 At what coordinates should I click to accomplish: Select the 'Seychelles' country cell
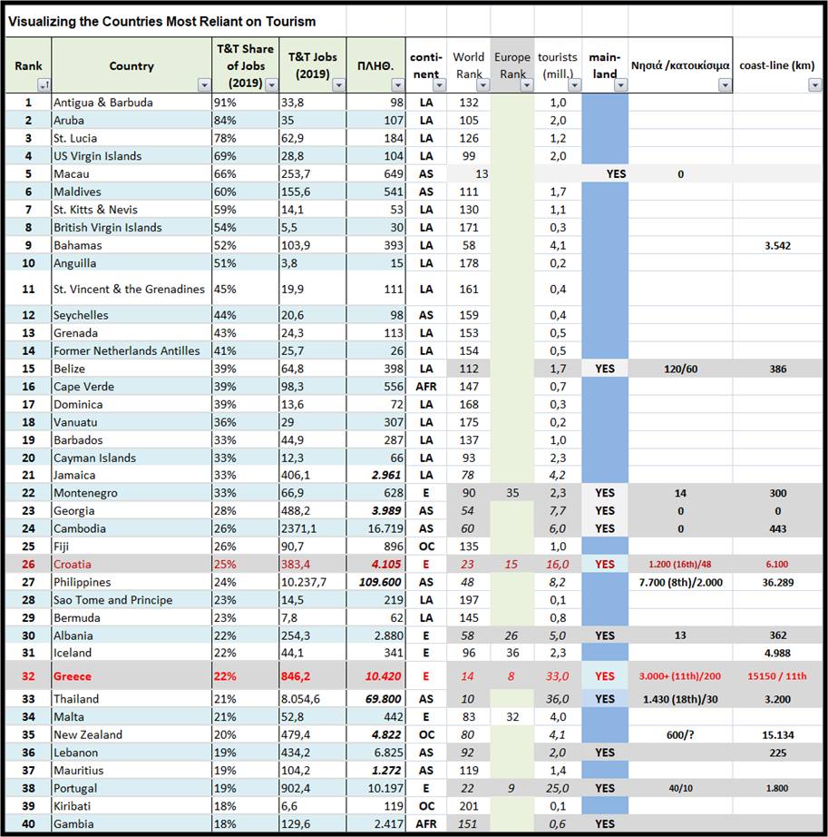tap(132, 315)
